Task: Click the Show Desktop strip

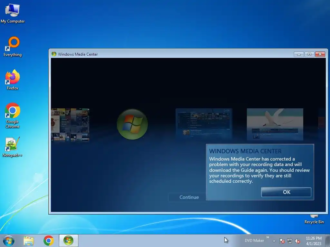Action: point(328,241)
